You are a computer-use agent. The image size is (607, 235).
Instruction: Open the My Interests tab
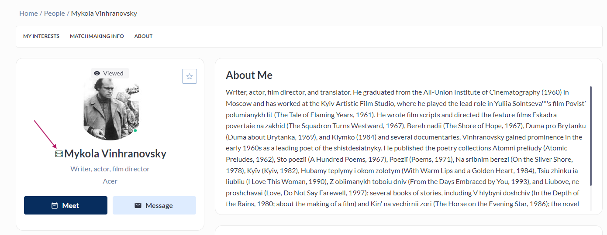click(41, 36)
